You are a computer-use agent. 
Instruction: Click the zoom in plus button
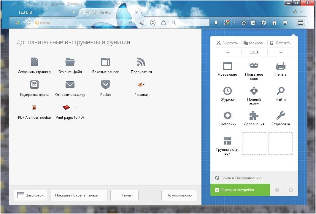(x=281, y=52)
